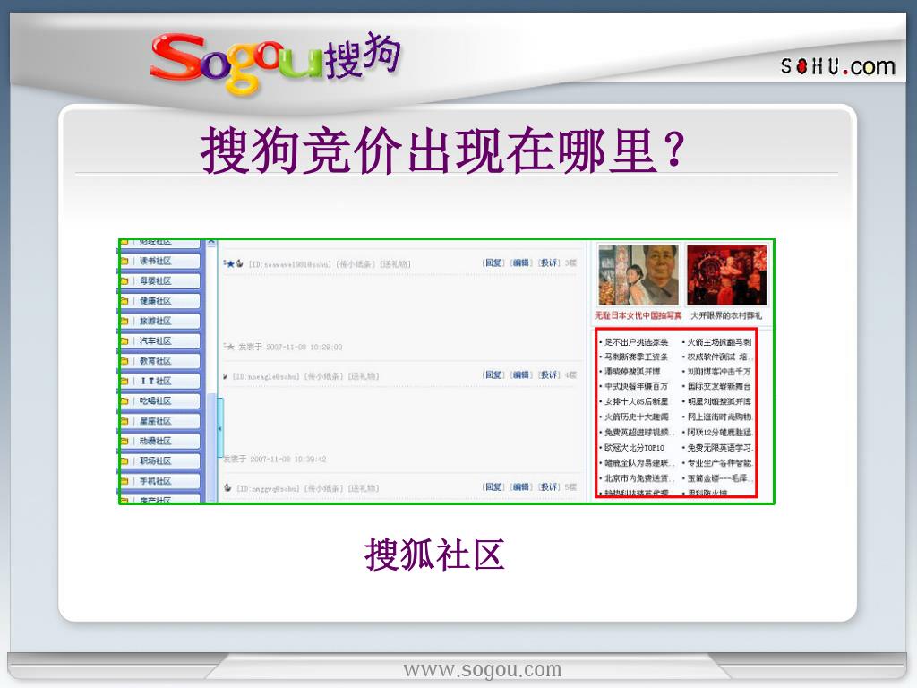Open the 欧冠大比分TOP10 ad link
Image resolution: width=917 pixels, height=688 pixels.
pyautogui.click(x=635, y=448)
